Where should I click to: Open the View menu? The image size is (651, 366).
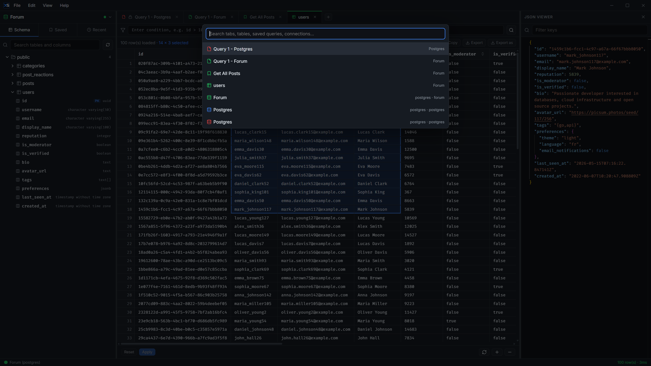coord(47,5)
